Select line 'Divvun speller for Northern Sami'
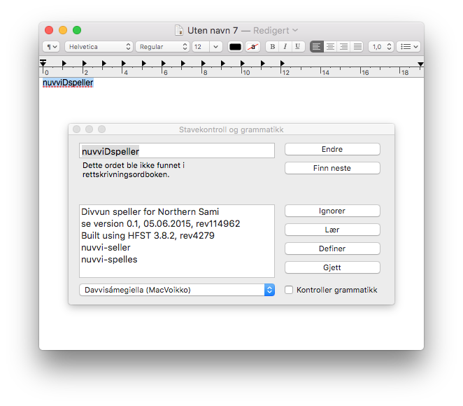463x406 pixels. click(x=150, y=212)
